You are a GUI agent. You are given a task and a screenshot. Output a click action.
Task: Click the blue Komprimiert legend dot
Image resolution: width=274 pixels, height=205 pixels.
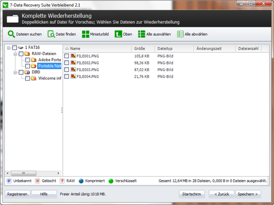[81, 181]
